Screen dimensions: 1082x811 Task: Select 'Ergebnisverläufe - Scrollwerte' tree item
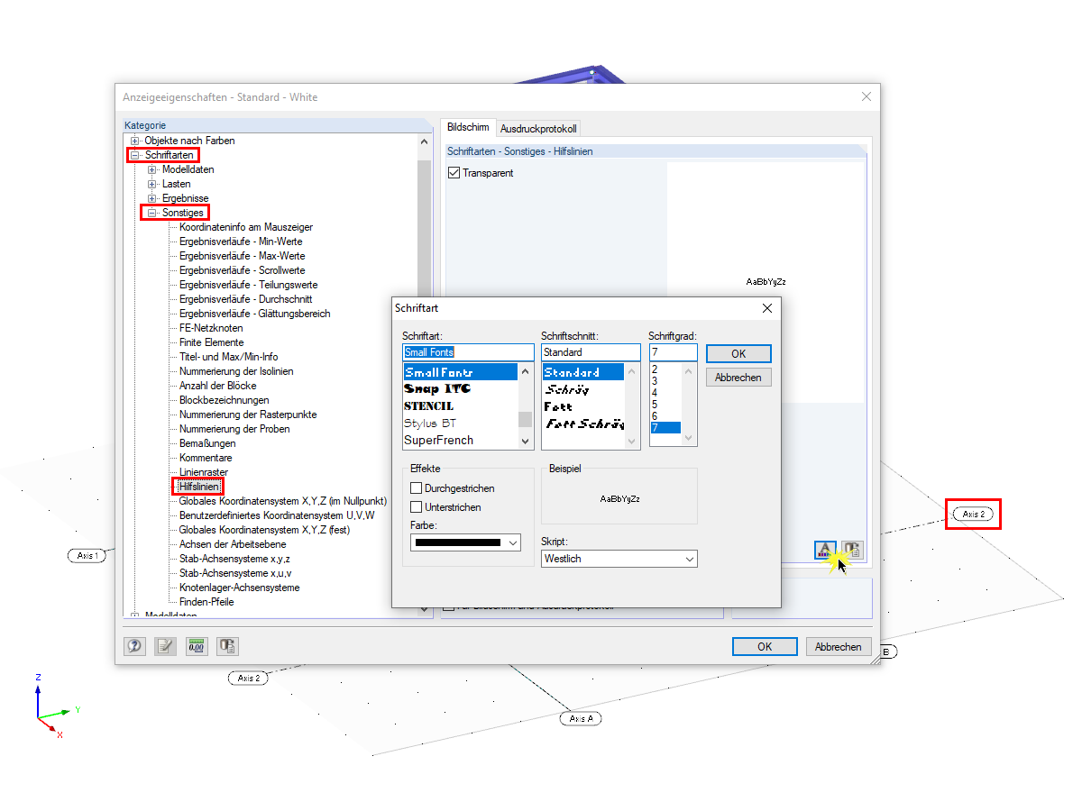[242, 270]
